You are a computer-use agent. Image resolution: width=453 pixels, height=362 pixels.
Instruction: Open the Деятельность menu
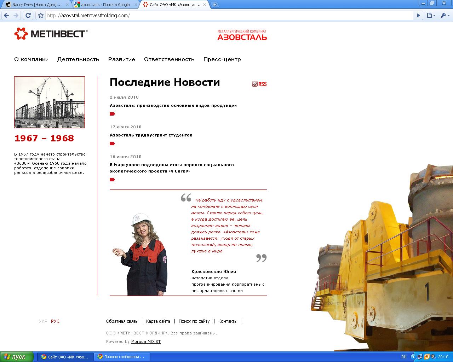point(78,59)
